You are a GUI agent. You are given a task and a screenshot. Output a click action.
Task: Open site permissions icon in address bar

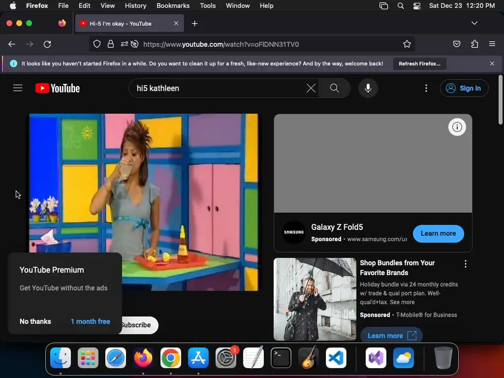[x=125, y=44]
